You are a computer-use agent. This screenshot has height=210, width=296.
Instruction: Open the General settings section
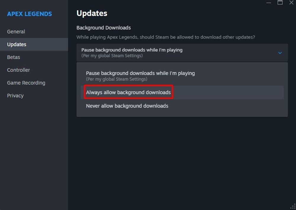click(x=16, y=31)
